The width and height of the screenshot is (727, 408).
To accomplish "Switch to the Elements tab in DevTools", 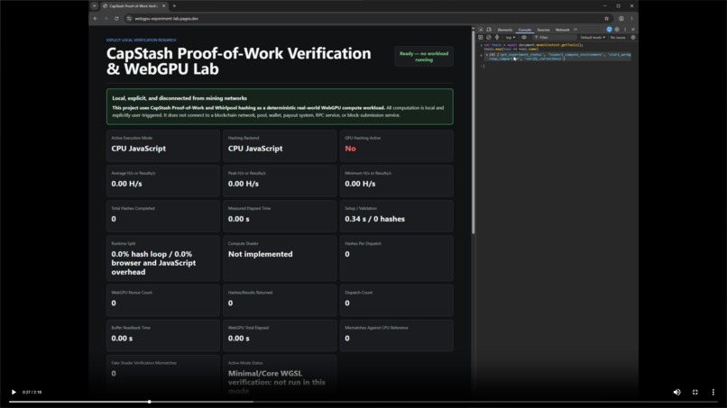I will click(x=505, y=30).
